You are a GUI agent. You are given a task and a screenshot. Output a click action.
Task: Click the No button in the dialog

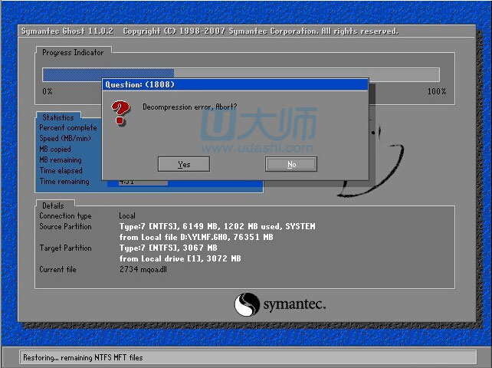[x=291, y=164]
